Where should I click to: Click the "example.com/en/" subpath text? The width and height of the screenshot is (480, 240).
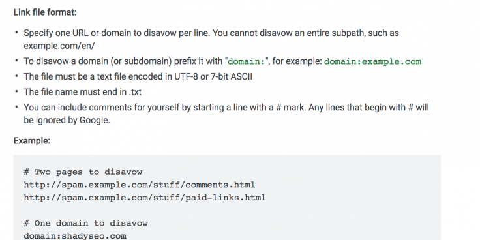coord(59,46)
